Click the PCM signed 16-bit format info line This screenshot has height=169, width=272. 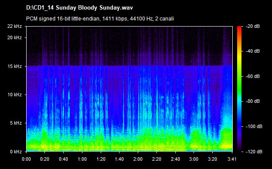[100, 19]
